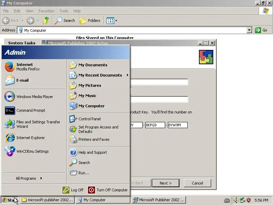Image resolution: width=273 pixels, height=205 pixels.
Task: Open the Favorites menu
Action: pos(46,11)
